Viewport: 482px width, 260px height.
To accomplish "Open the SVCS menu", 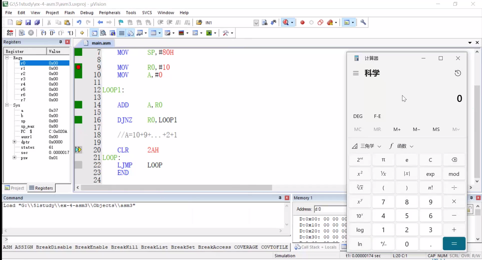I will pyautogui.click(x=147, y=13).
